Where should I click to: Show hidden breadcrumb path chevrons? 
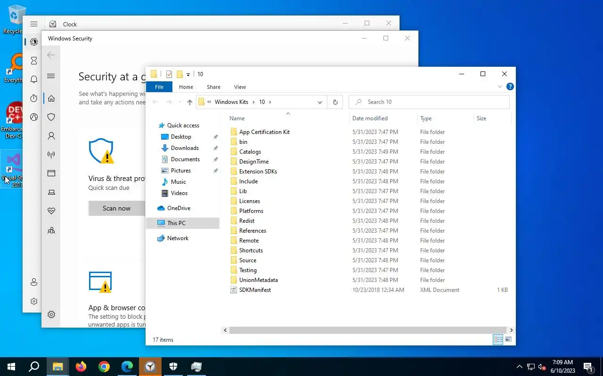point(209,102)
